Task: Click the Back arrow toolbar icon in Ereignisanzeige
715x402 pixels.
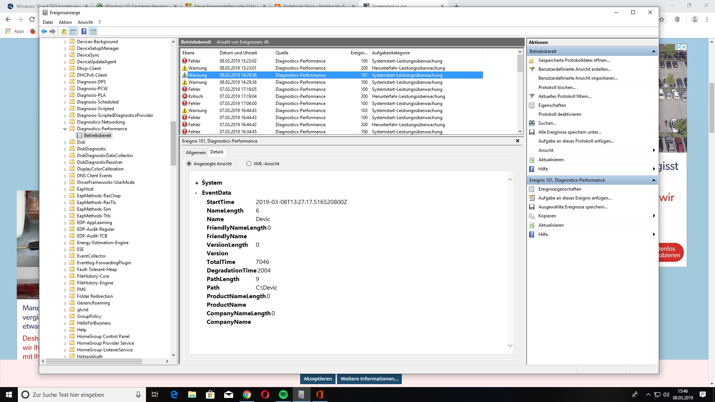Action: [x=44, y=32]
